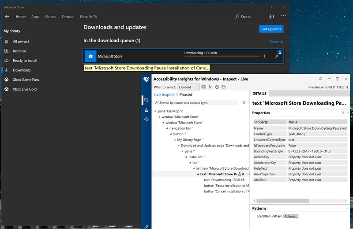Open the 'What to select' Element dropdown
Screen dimensions: 353x229
(x=188, y=87)
